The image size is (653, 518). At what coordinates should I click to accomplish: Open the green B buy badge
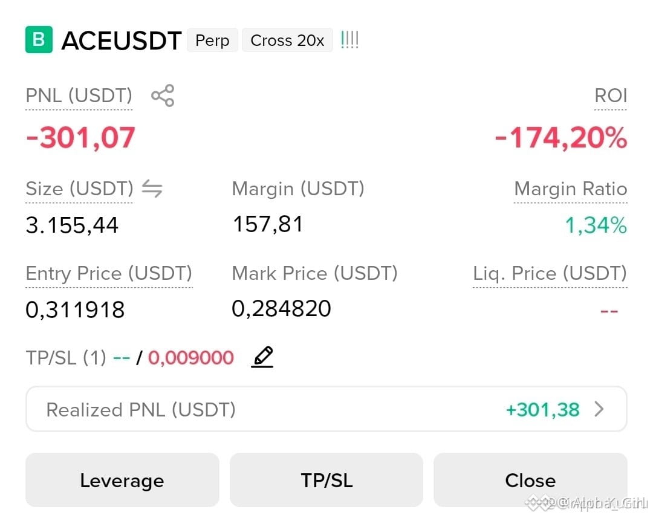point(39,39)
